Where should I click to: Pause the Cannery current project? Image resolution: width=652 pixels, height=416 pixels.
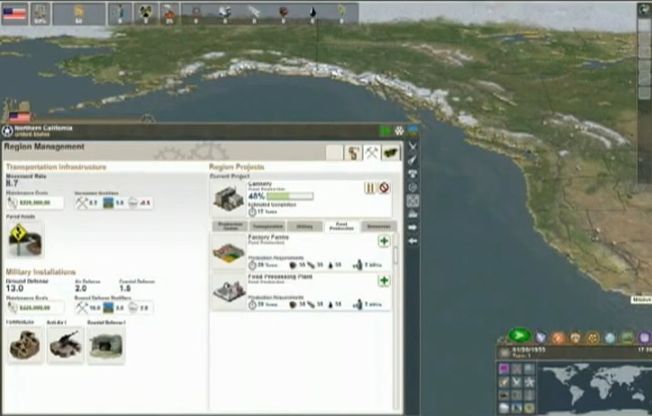[371, 188]
